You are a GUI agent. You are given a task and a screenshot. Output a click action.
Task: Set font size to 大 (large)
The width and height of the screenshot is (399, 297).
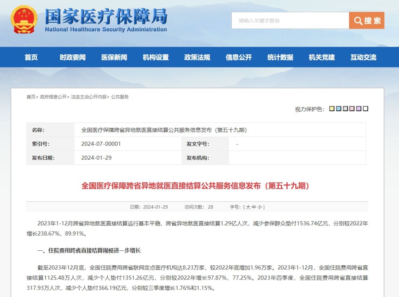248,207
